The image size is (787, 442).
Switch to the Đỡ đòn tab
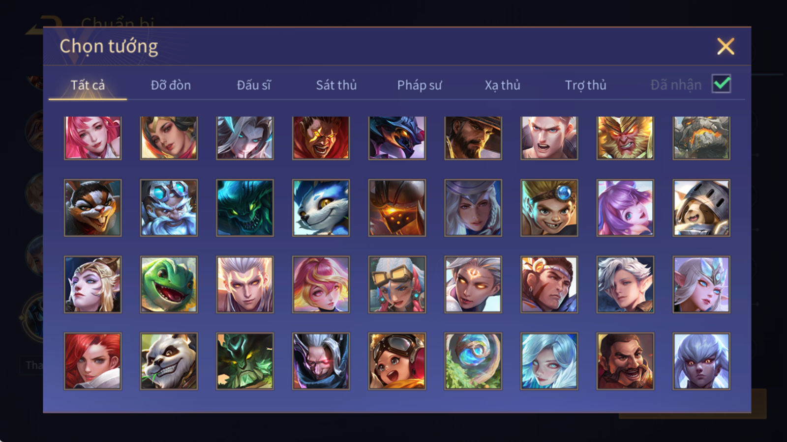171,85
